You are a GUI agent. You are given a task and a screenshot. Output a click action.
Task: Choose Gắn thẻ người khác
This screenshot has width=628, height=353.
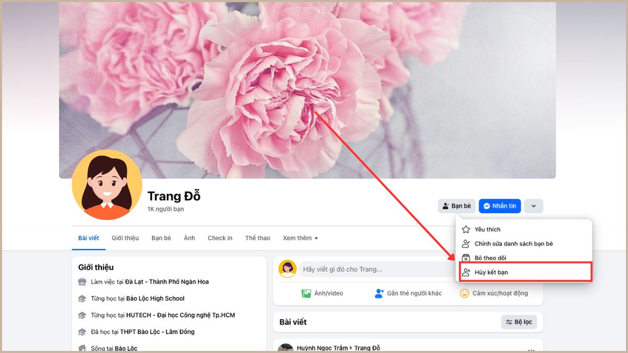click(408, 293)
